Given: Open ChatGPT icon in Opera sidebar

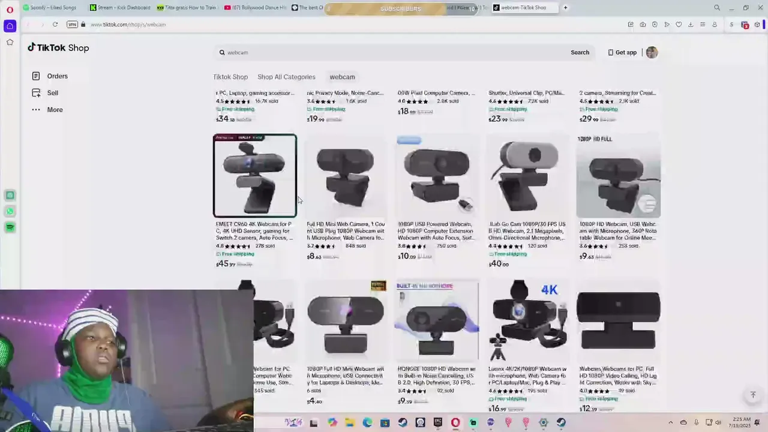Looking at the screenshot, I should click(10, 195).
